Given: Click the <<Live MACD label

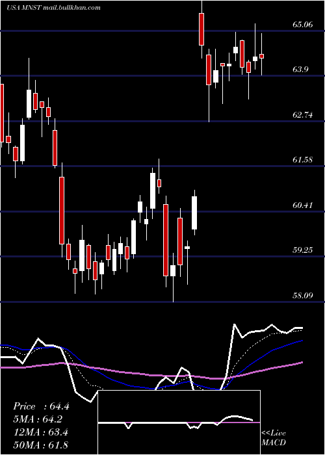Looking at the screenshot, I should coord(274,438).
